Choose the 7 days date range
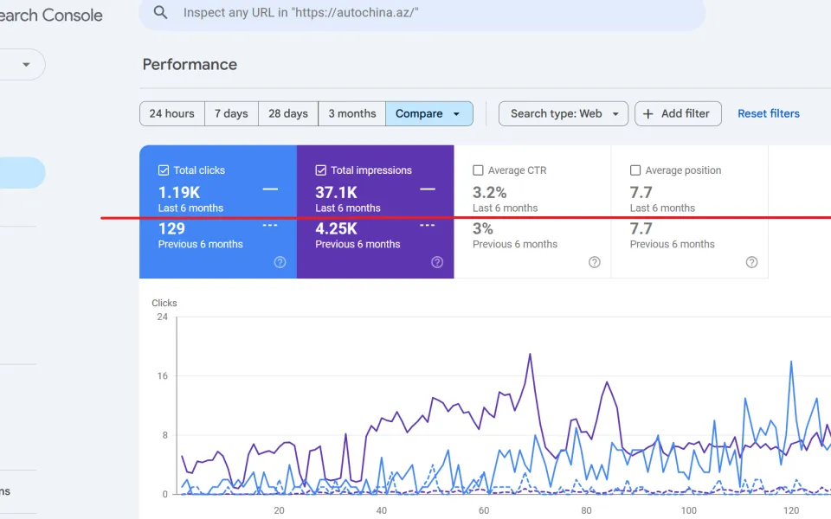The width and height of the screenshot is (831, 519). pos(232,114)
